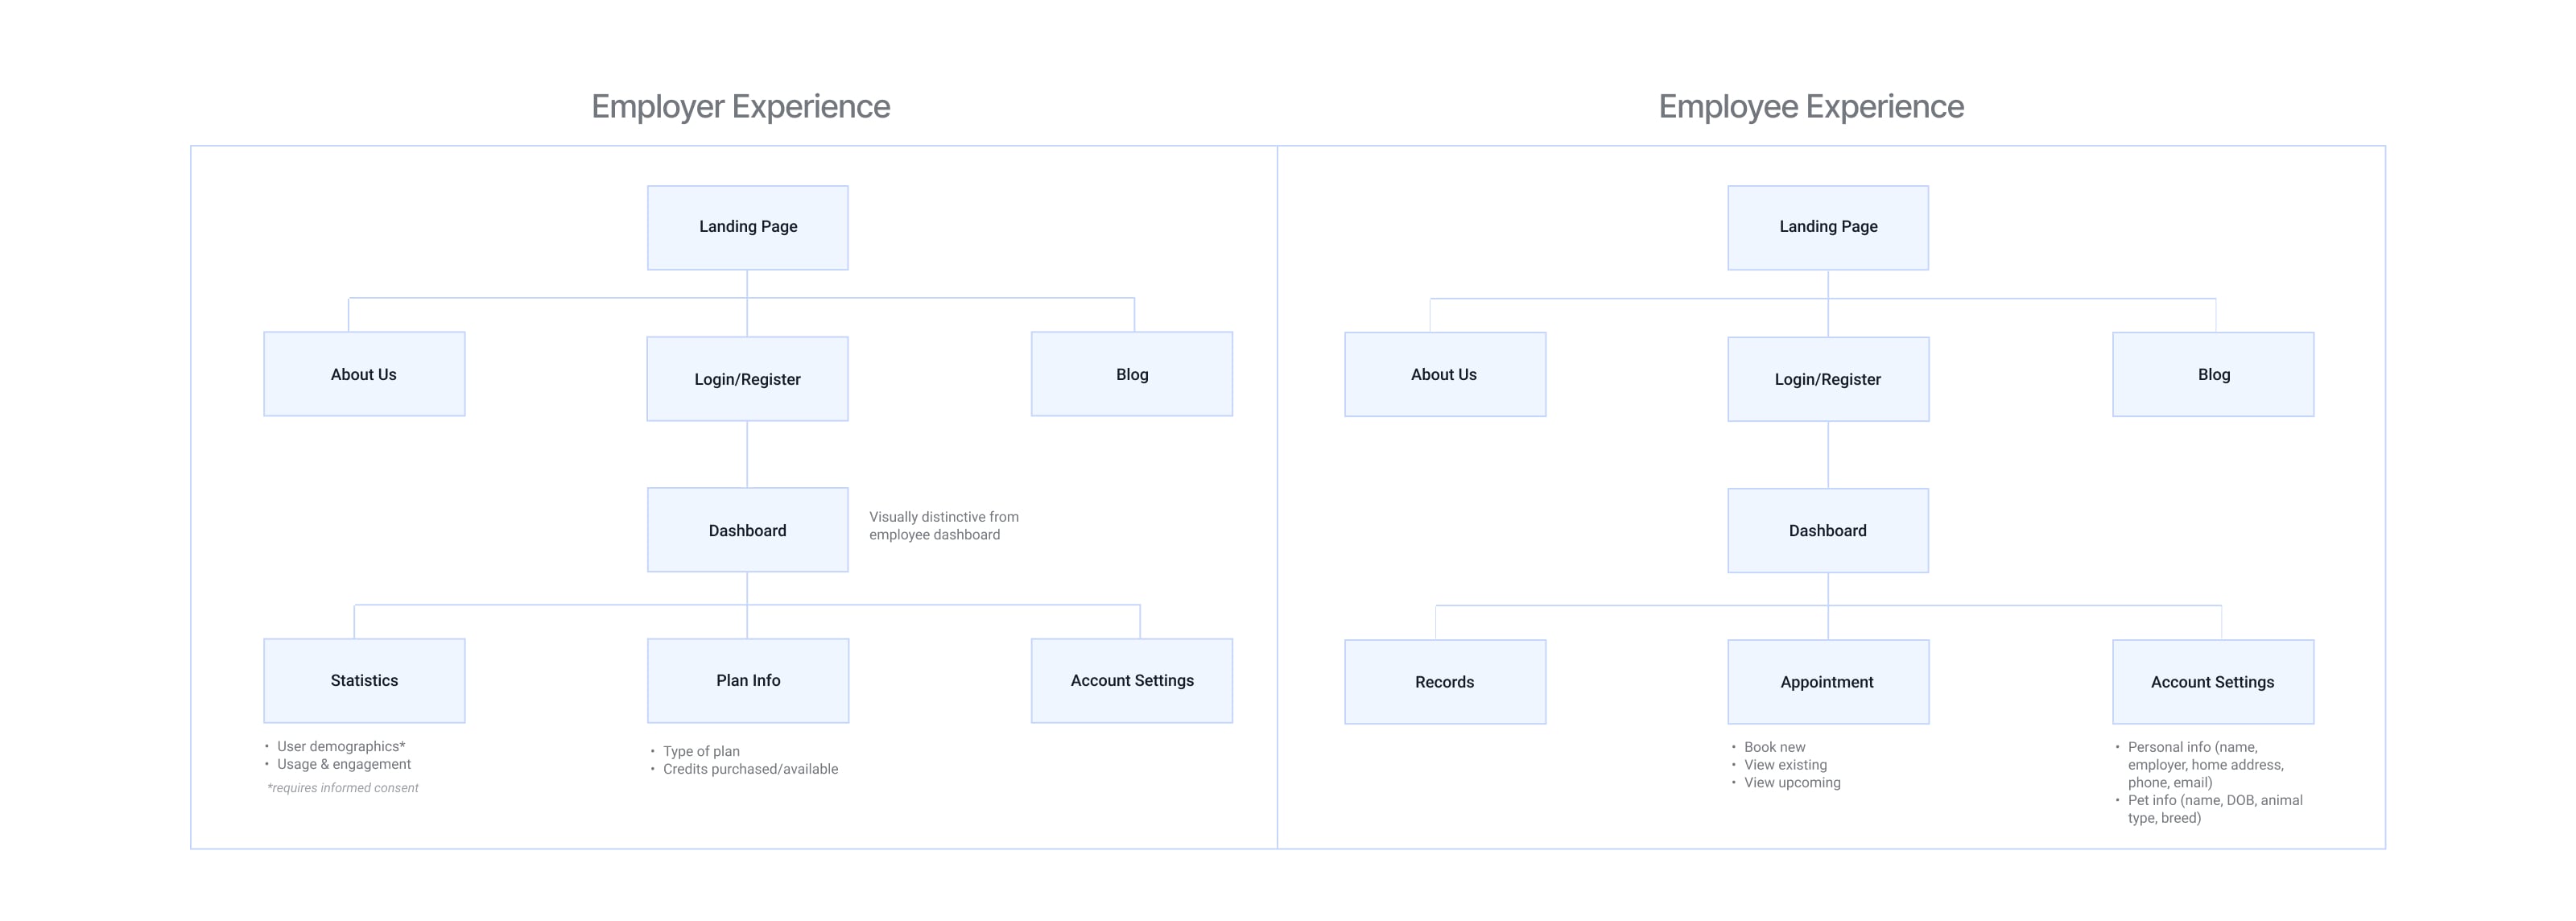Viewport: 2576px width, 921px height.
Task: Click Employee Login/Register box
Action: [x=1827, y=379]
